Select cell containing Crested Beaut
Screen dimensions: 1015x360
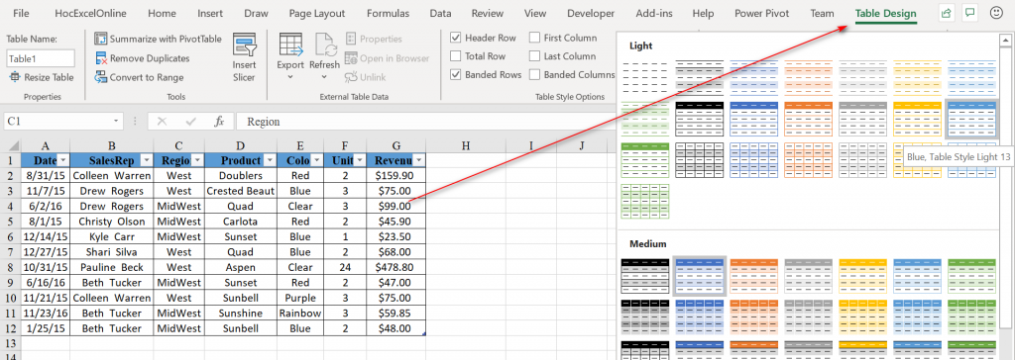241,191
